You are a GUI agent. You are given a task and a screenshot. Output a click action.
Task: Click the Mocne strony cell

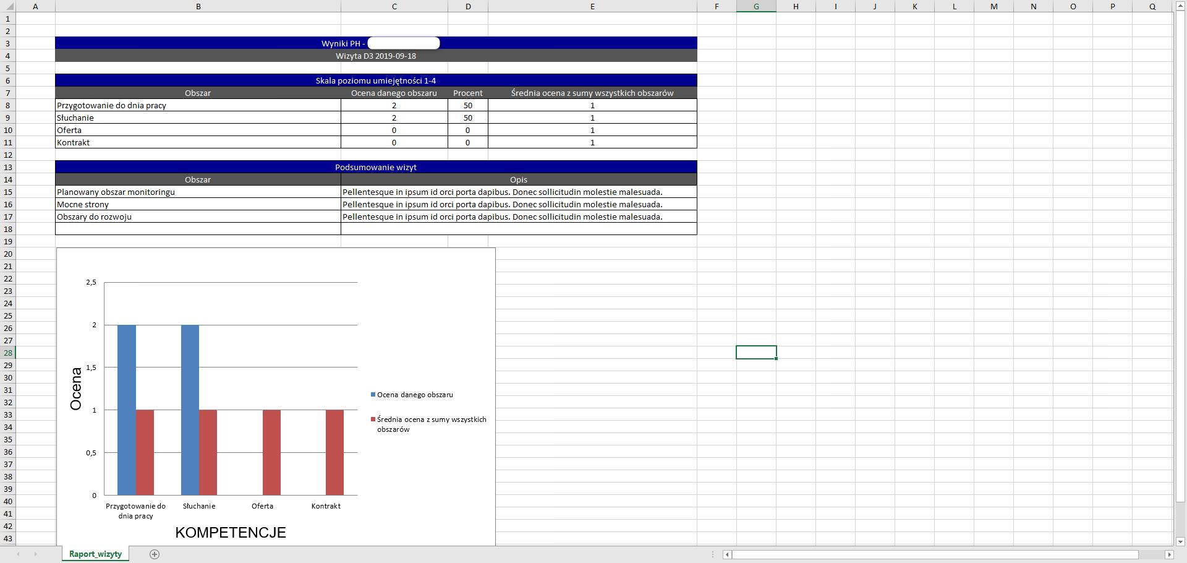point(198,204)
